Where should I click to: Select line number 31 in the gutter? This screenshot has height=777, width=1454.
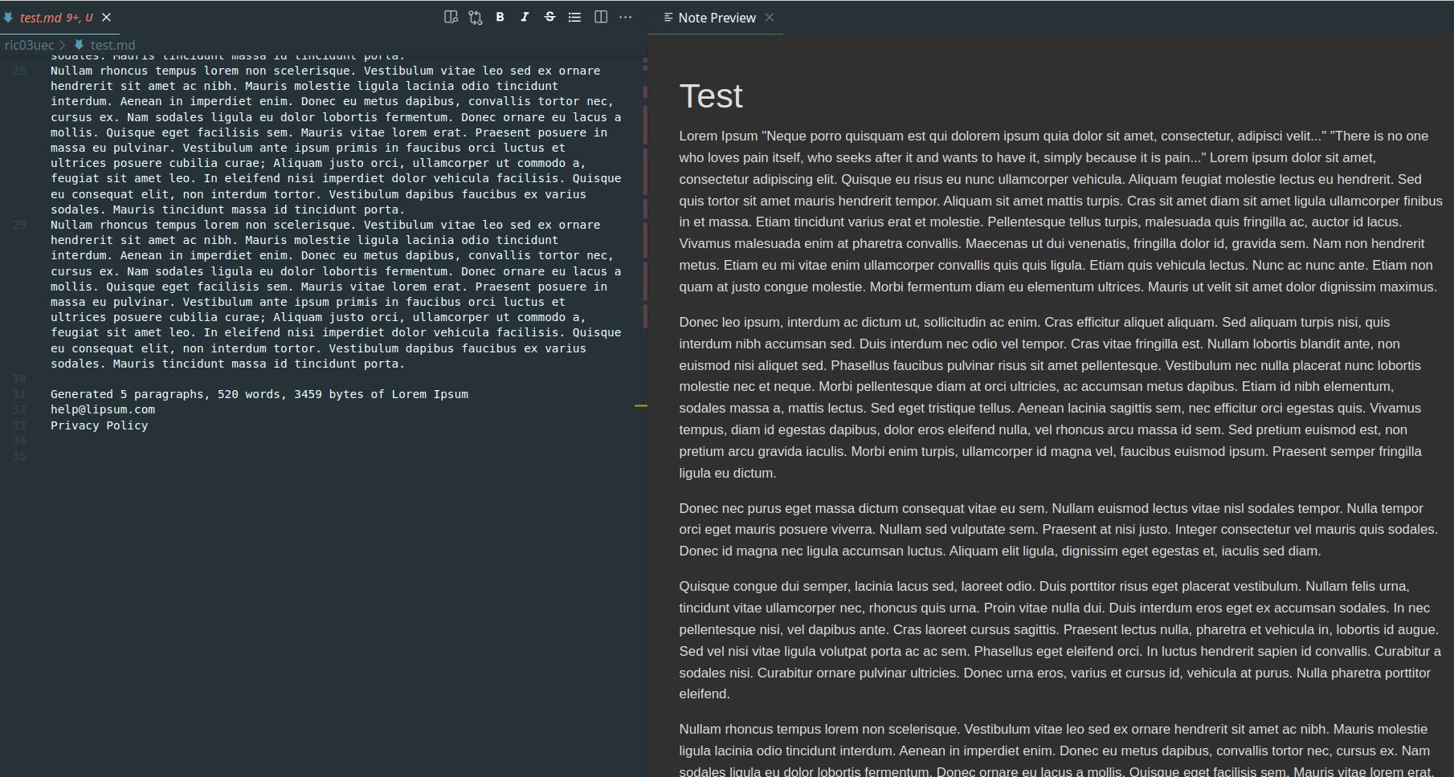[18, 394]
